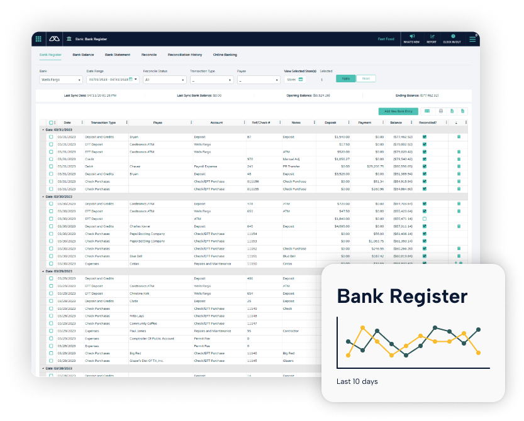This screenshot has width=524, height=421.
Task: Open the Bank dropdown showing Wells Fargo
Action: 61,80
